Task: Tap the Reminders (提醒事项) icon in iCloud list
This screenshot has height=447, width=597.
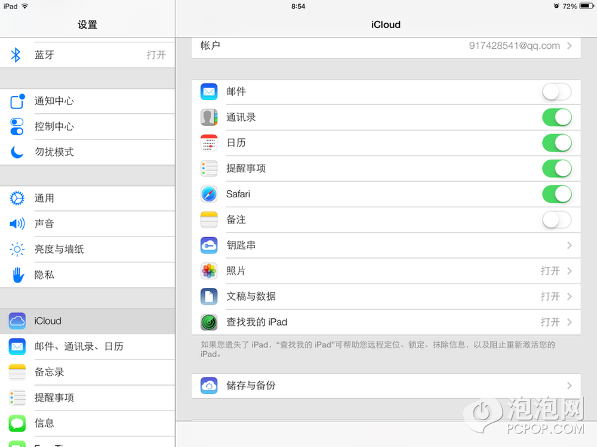Action: pyautogui.click(x=209, y=169)
